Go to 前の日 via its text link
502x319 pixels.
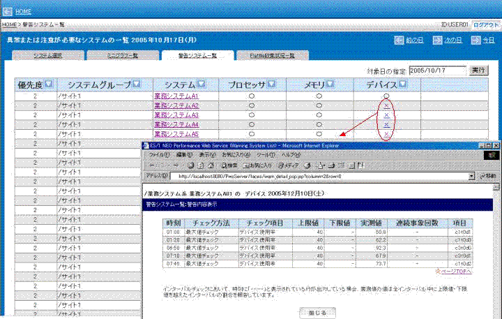(x=415, y=40)
